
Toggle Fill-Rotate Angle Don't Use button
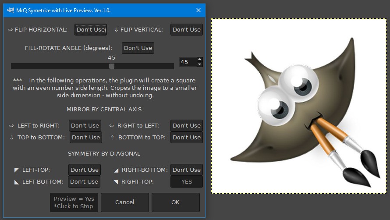[138, 48]
